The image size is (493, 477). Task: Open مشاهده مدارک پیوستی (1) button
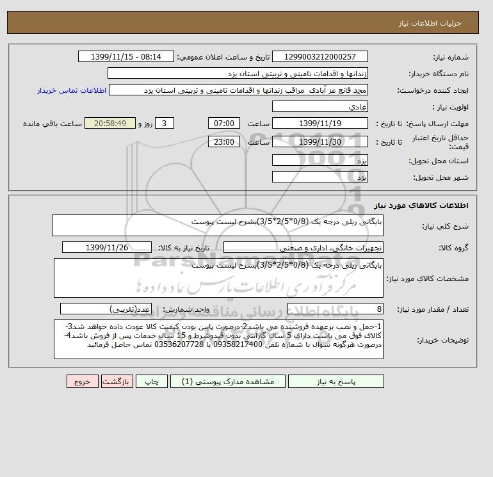click(228, 382)
